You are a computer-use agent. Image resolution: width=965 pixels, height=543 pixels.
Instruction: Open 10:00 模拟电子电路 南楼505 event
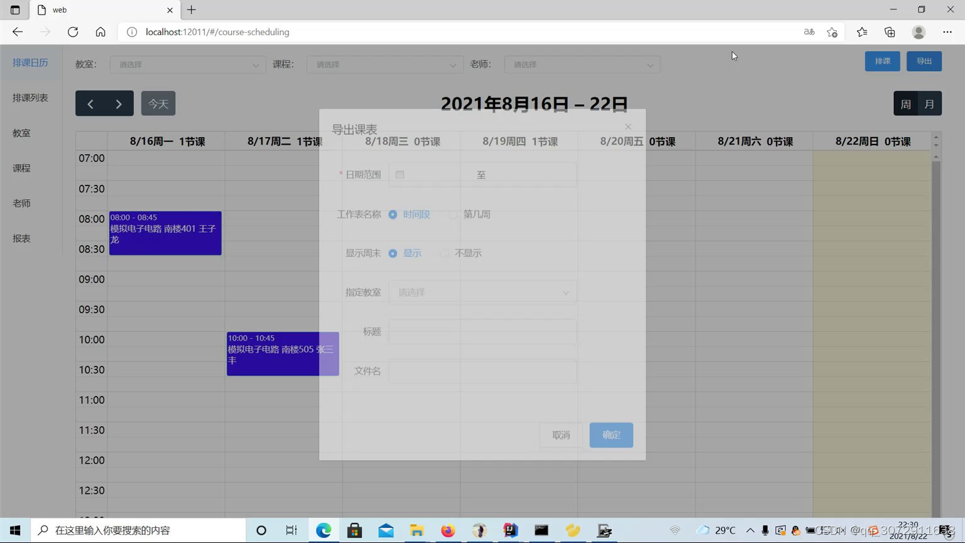283,354
